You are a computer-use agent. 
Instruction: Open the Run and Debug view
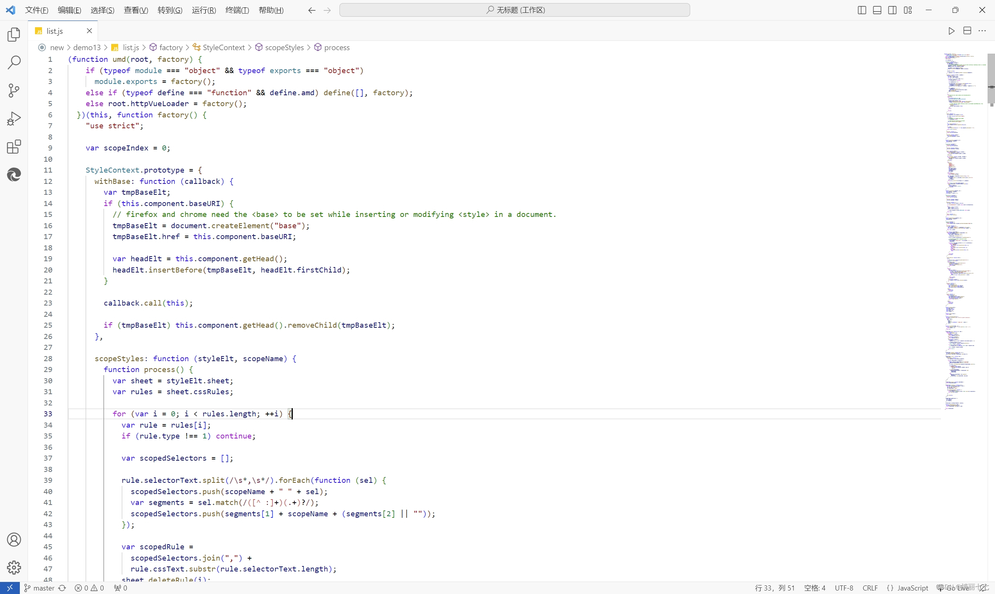pyautogui.click(x=14, y=119)
